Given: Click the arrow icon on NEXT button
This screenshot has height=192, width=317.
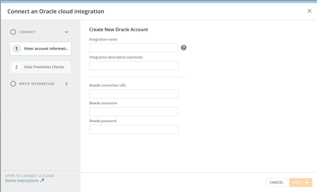Looking at the screenshot, I should 306,183.
